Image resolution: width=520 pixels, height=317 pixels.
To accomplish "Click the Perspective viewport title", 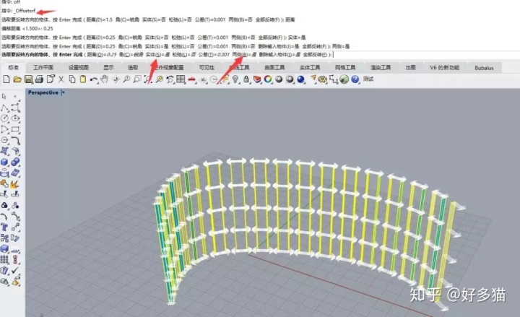I will 43,92.
